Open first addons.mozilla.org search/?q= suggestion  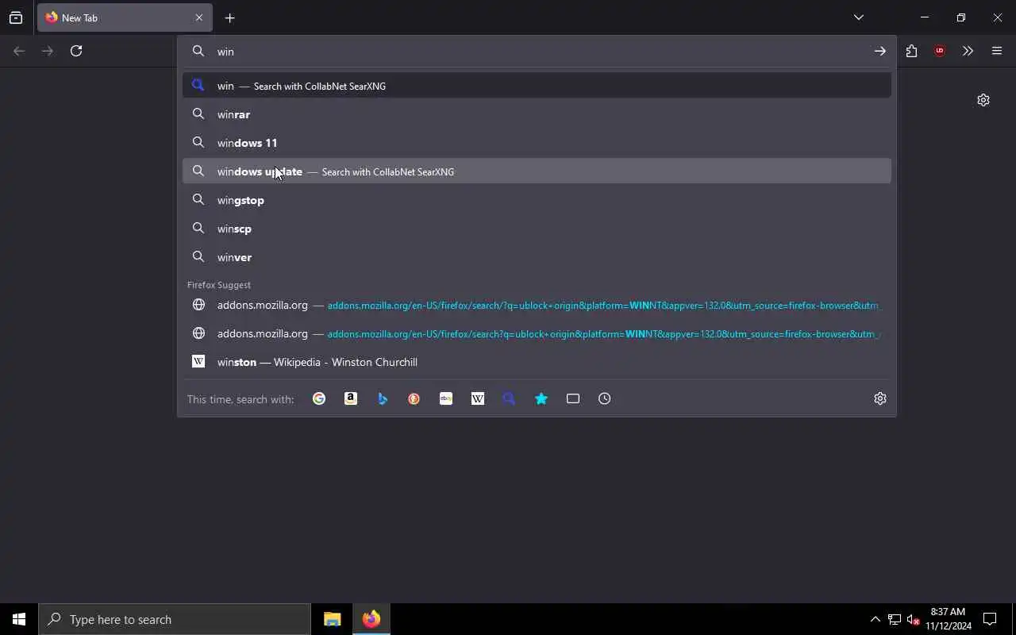pyautogui.click(x=537, y=305)
